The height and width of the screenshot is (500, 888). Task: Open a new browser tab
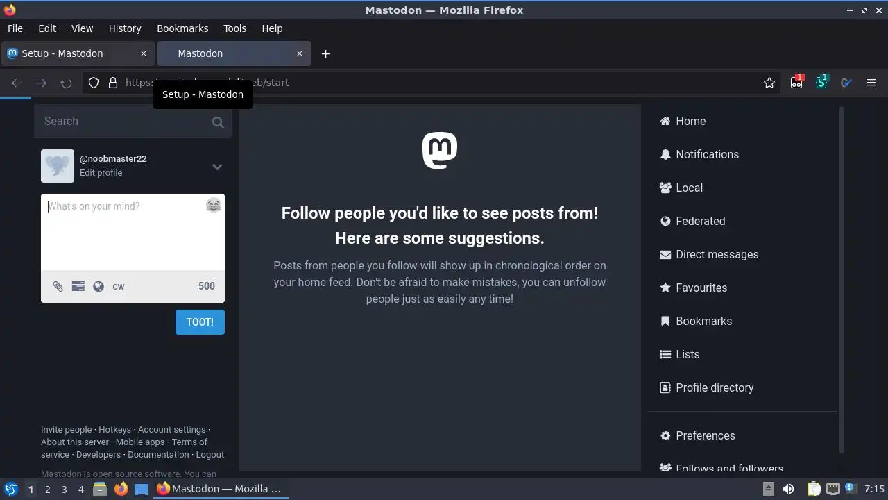(325, 53)
